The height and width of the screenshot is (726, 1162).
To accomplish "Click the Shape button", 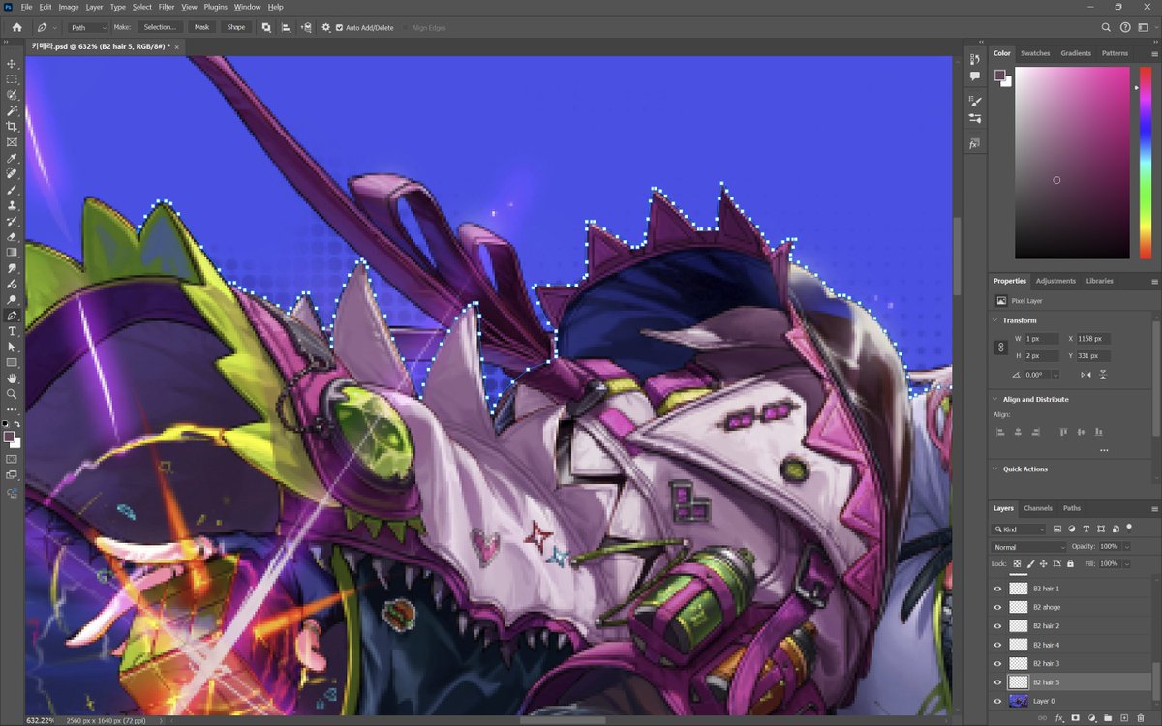I will click(x=236, y=27).
